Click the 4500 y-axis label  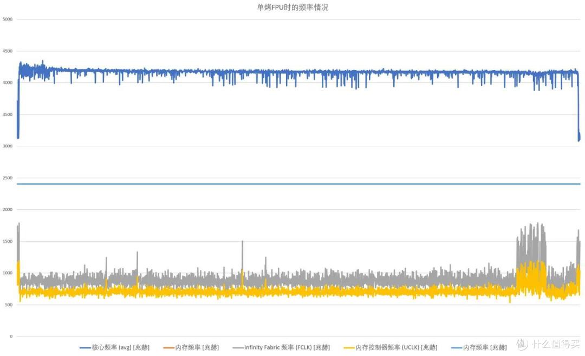(x=8, y=51)
